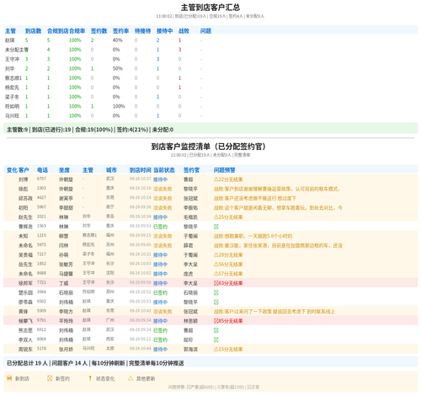Click city 太原 in last list row
The width and height of the screenshot is (421, 406).
(110, 349)
